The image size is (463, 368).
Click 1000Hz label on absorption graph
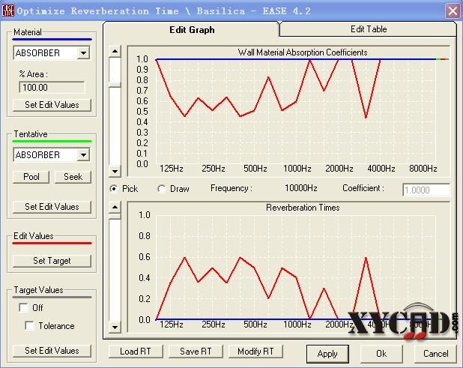(297, 169)
